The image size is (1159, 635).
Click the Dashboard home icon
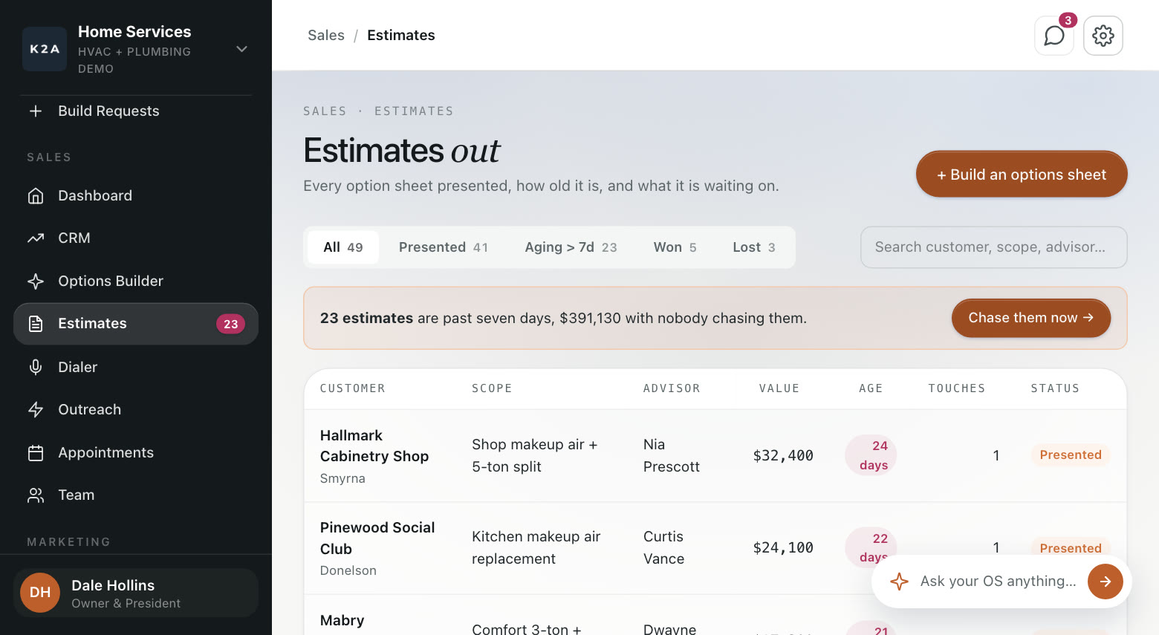pos(36,196)
